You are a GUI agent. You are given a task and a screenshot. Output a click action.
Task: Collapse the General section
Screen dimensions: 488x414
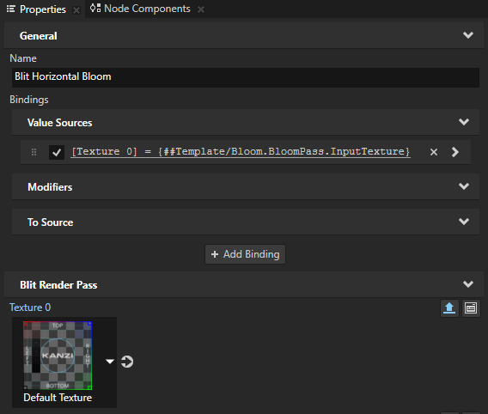point(468,35)
